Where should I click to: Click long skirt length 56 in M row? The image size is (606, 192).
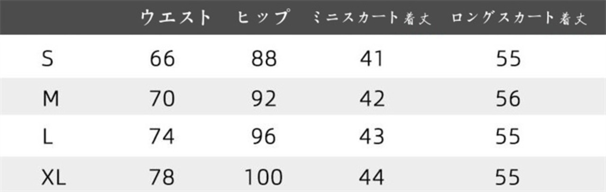[x=508, y=99]
